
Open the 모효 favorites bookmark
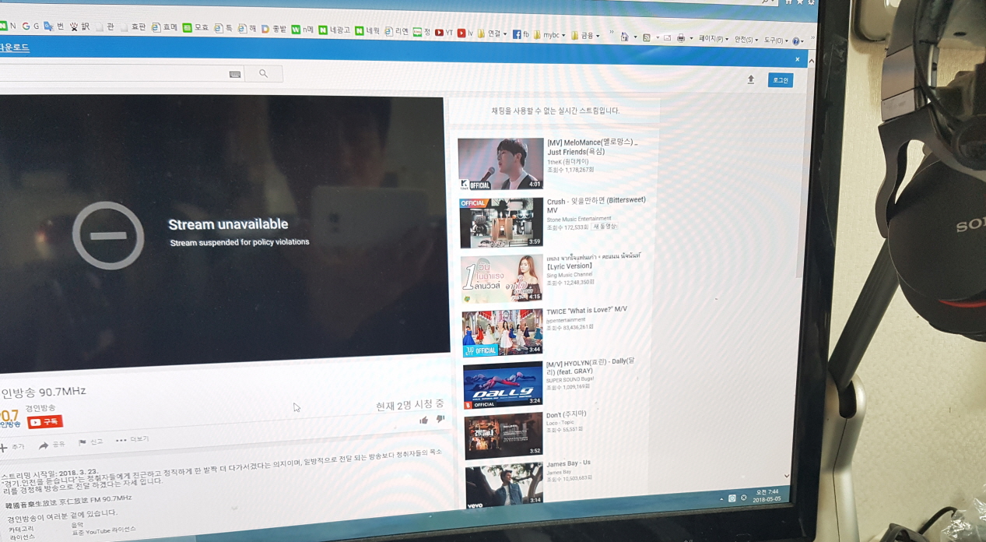(195, 28)
